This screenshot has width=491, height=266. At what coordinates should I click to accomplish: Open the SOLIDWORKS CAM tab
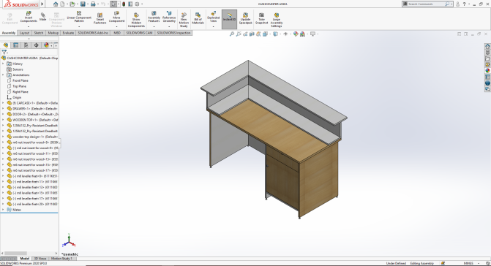(139, 33)
